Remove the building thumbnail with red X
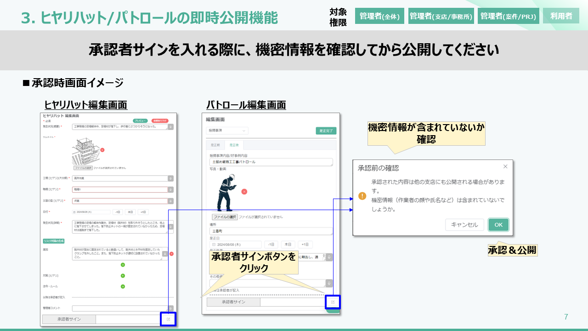 [102, 150]
